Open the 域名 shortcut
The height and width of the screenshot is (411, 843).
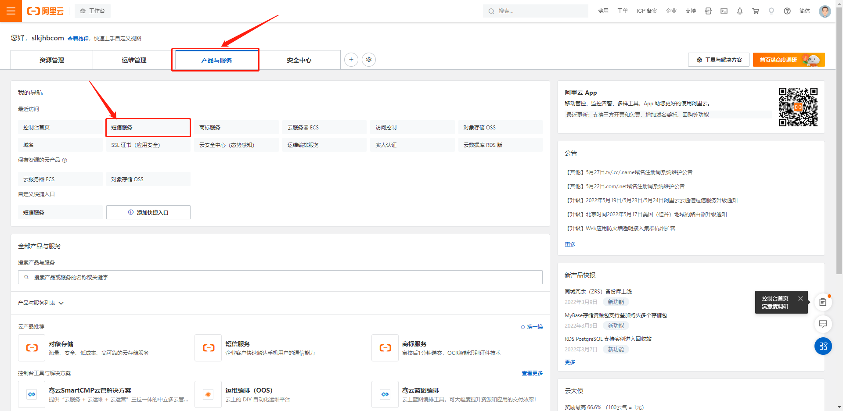pos(60,145)
